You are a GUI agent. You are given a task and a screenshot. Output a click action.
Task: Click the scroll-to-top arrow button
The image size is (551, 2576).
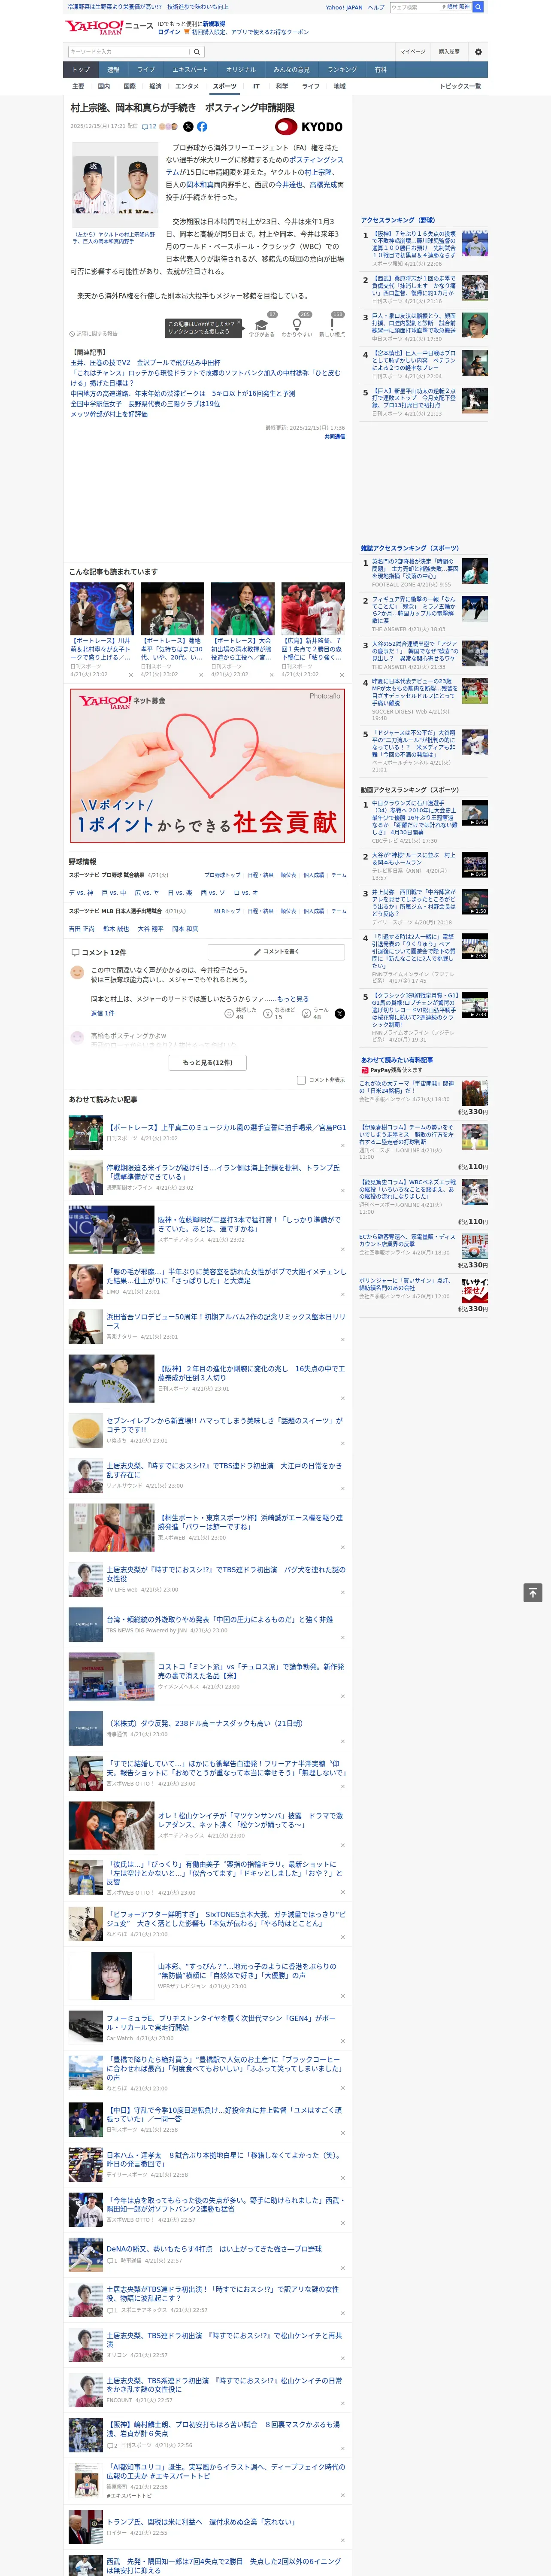pyautogui.click(x=532, y=1593)
